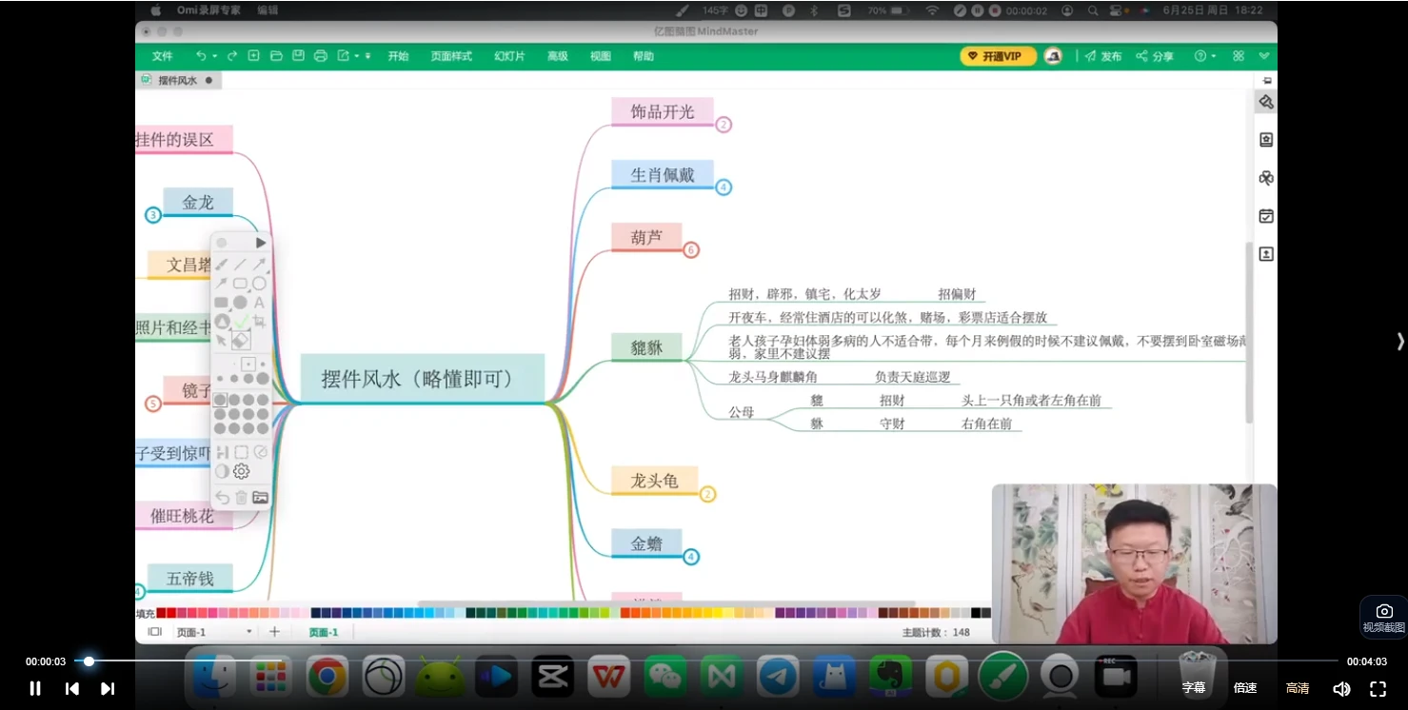The image size is (1408, 710).
Task: Select the green 页面-1 page tab
Action: coord(324,632)
